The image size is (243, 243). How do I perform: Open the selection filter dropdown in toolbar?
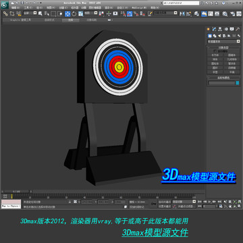coord(30,13)
